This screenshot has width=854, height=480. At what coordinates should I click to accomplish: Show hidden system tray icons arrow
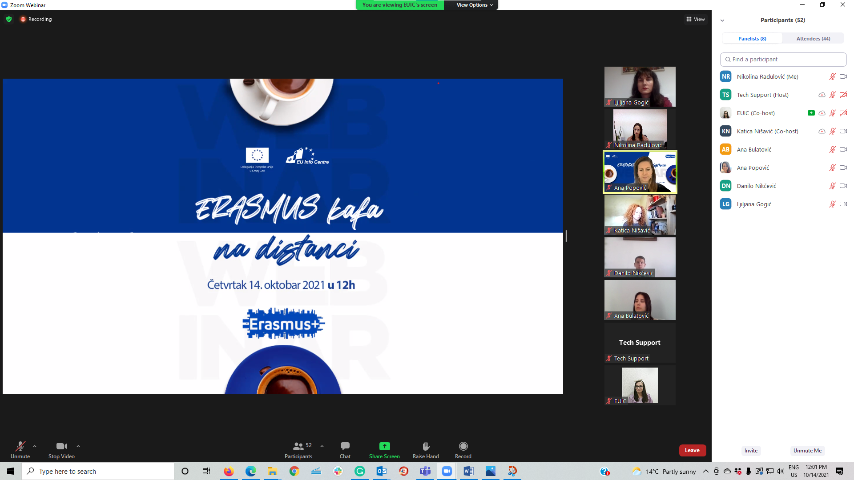(705, 471)
